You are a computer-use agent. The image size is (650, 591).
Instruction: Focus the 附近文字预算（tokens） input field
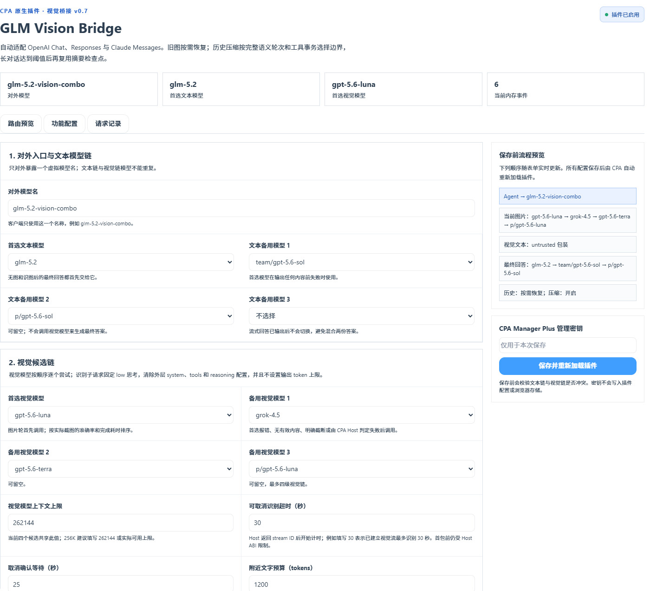362,584
